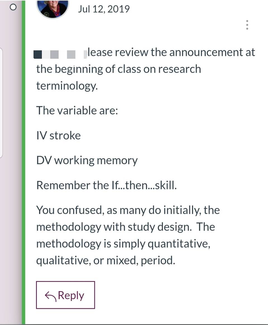This screenshot has width=268, height=325.
Task: Click the blurred mentioned name
Action: point(60,54)
